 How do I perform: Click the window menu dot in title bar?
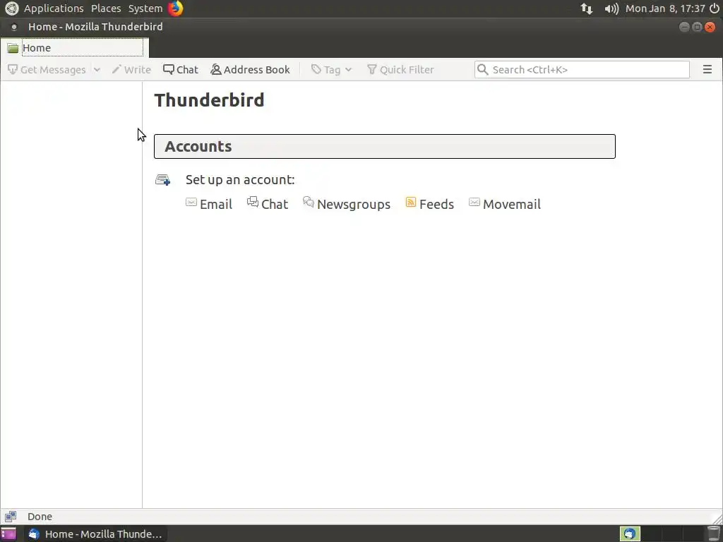(x=14, y=27)
